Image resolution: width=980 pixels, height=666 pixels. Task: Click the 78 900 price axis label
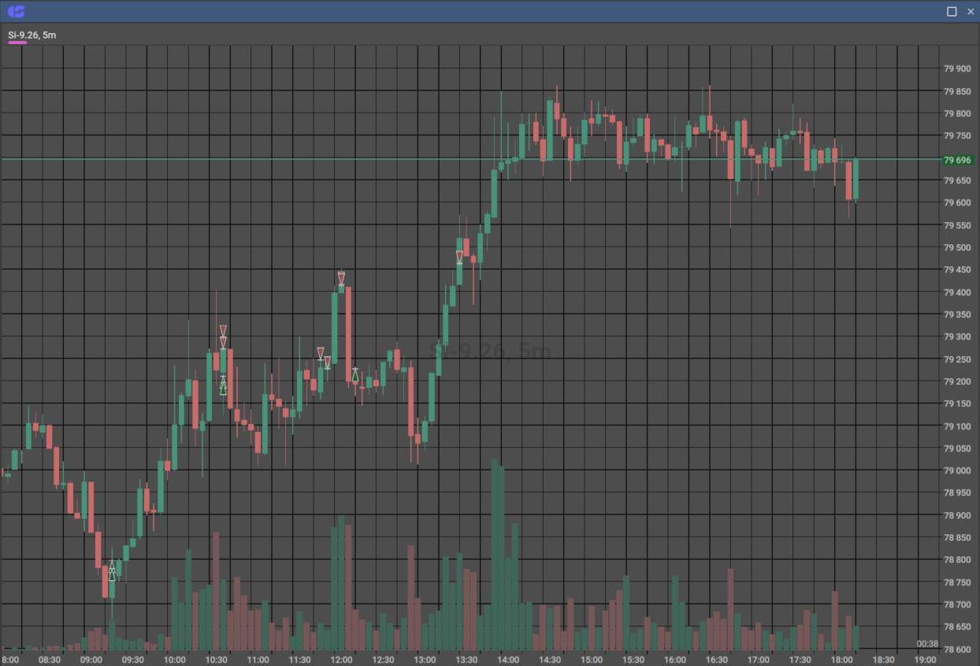(957, 515)
